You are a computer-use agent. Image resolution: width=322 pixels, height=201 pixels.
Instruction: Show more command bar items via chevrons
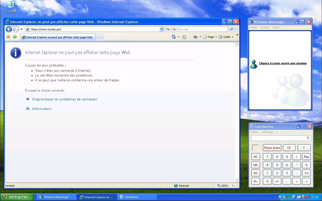click(x=237, y=35)
